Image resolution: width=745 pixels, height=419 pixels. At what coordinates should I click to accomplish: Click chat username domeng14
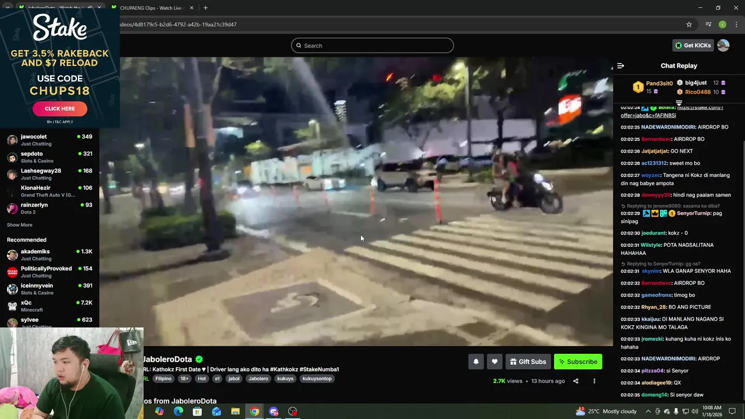[x=655, y=395]
